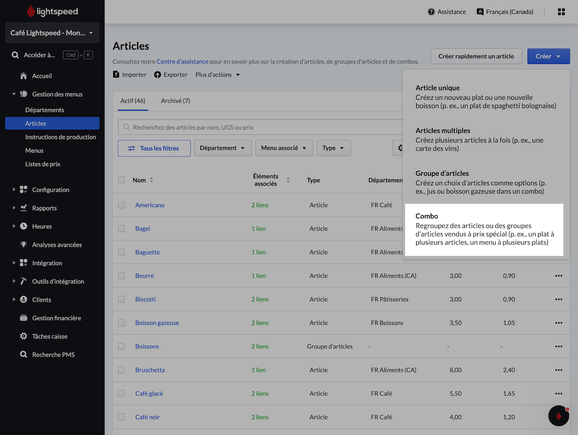
Task: Toggle the select-all checkbox next to Nom
Action: (x=121, y=180)
